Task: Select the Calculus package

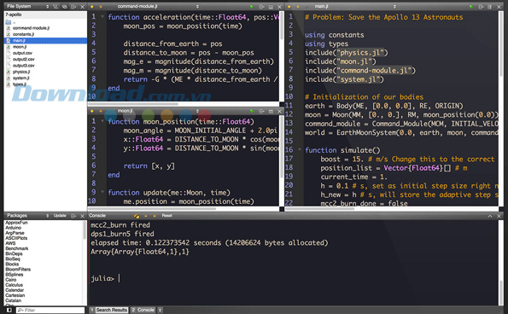Action: 15,285
